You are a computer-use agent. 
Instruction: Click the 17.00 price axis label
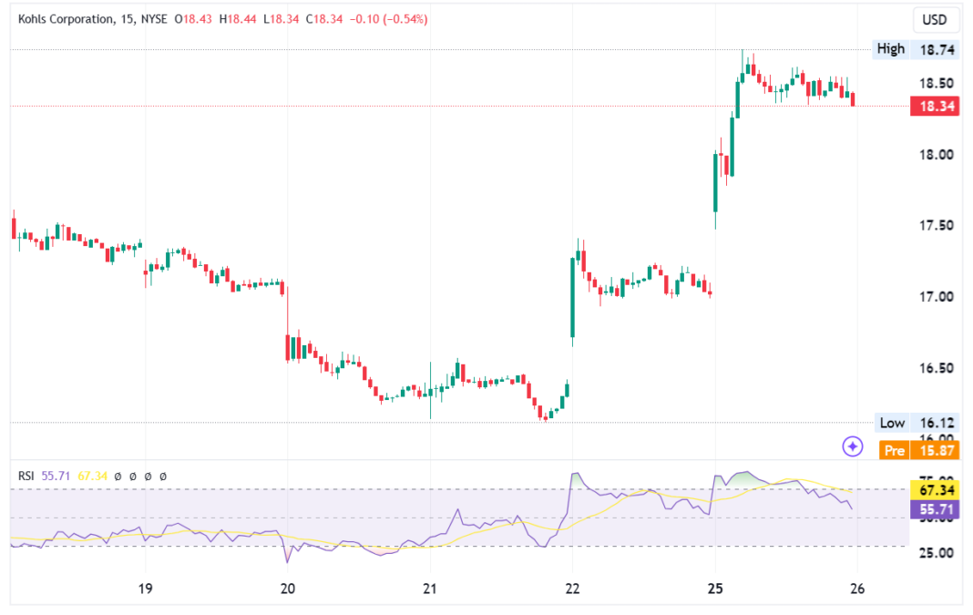[x=937, y=297]
